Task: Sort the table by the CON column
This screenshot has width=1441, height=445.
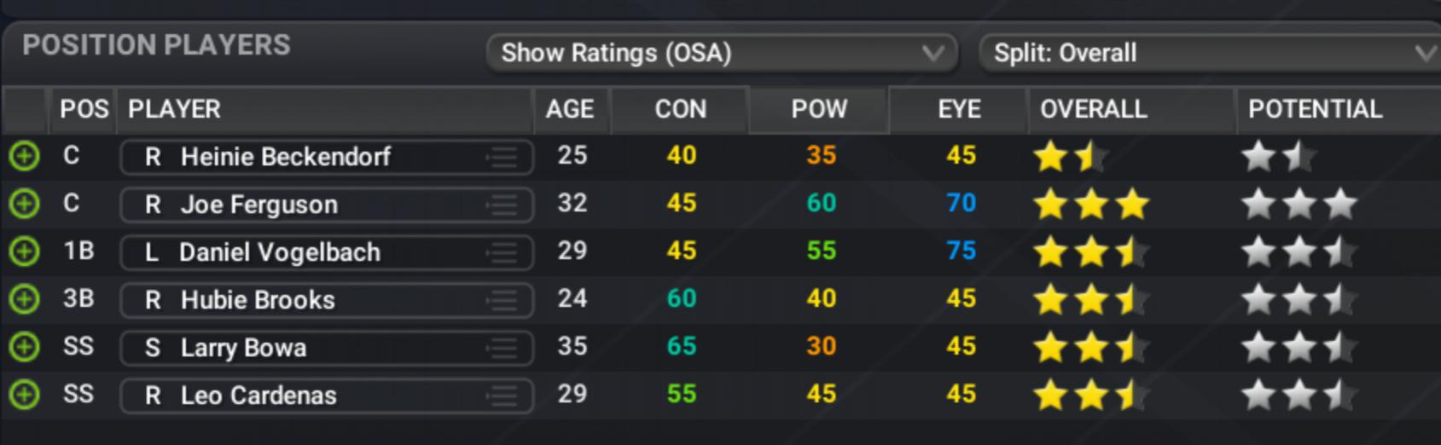Action: click(680, 110)
